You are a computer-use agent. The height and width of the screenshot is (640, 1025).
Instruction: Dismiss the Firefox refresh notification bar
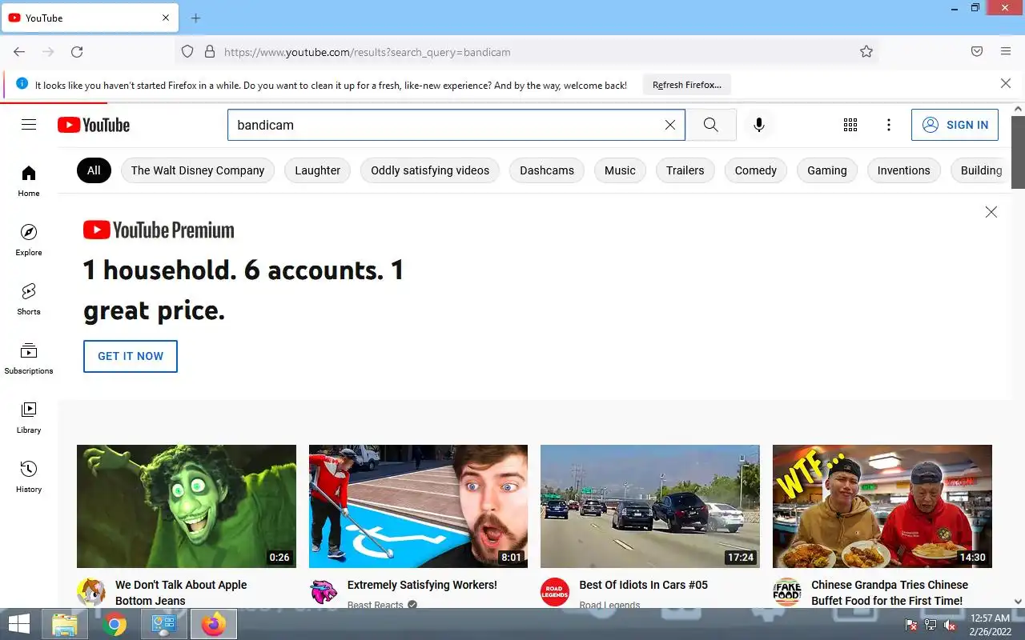[1006, 83]
